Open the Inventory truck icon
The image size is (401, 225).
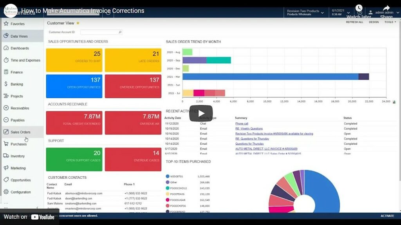pyautogui.click(x=6, y=156)
